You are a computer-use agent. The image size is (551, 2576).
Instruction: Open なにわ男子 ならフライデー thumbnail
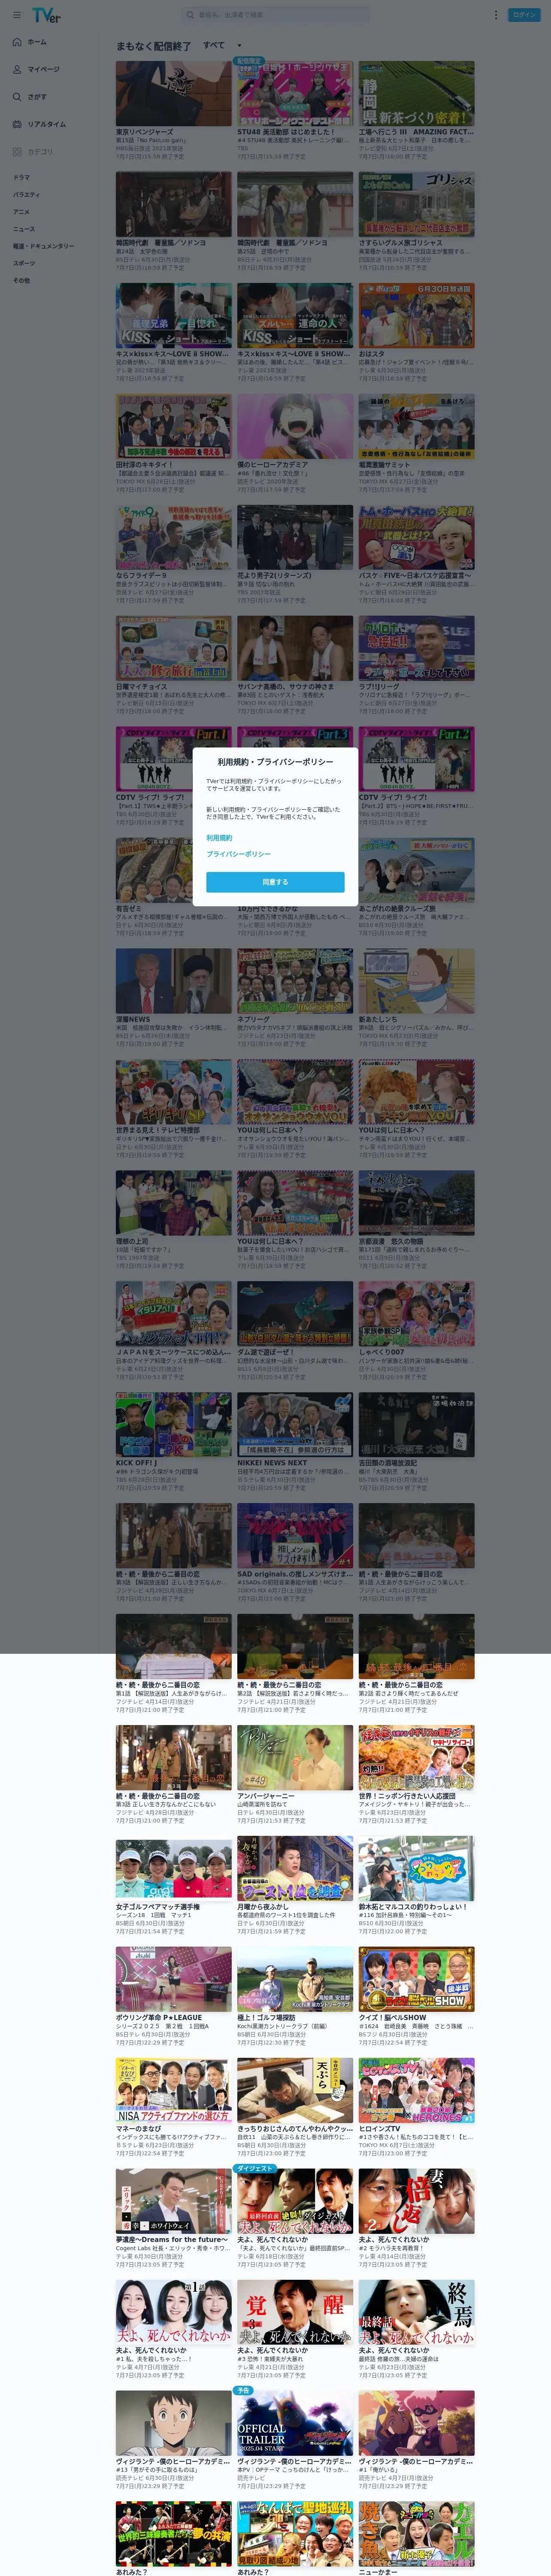click(173, 537)
